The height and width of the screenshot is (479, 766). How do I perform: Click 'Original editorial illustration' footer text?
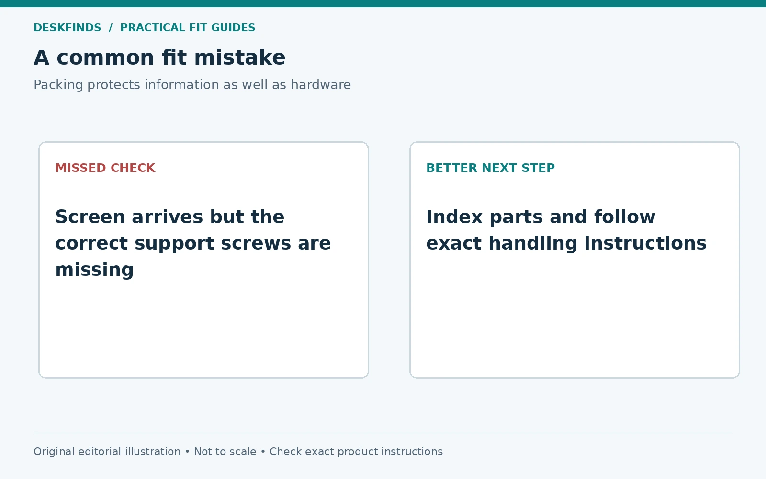(x=107, y=452)
